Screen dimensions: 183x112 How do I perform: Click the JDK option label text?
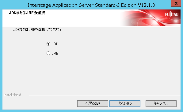tap(55, 44)
